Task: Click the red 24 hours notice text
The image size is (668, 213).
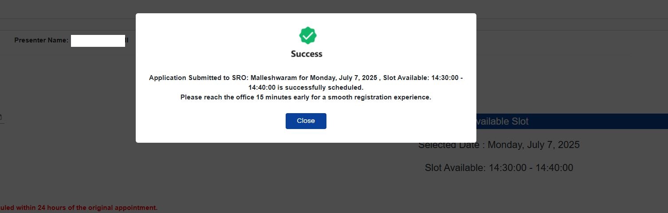Action: tap(79, 208)
